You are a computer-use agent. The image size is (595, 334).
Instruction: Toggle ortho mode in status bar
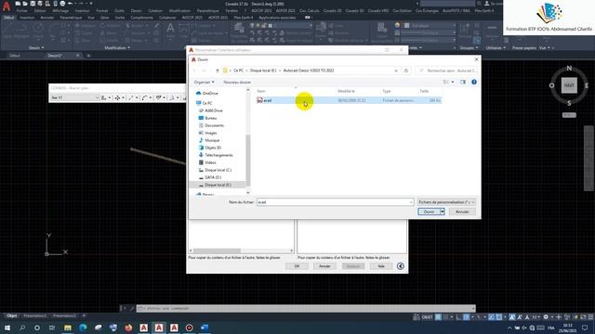(458, 317)
